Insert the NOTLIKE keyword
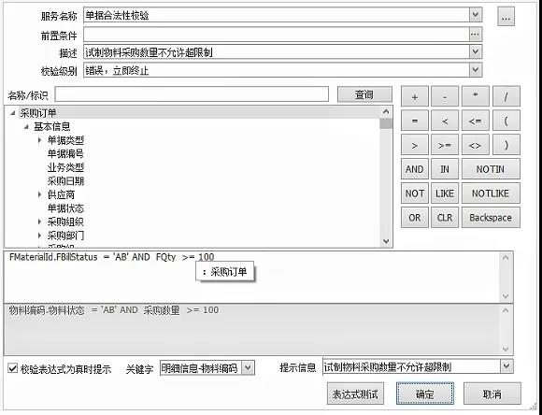 pyautogui.click(x=491, y=193)
